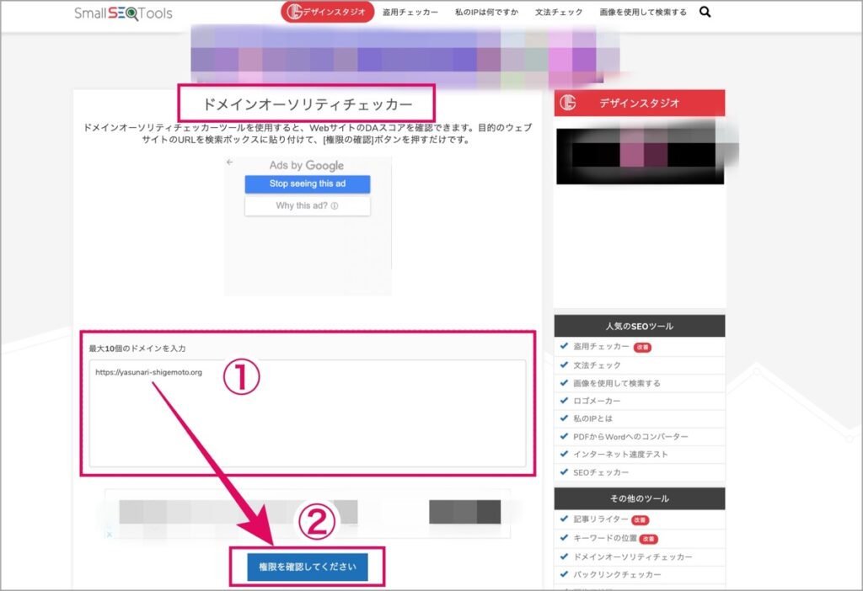Click the blurred dark ad image in sidebar

(x=641, y=156)
